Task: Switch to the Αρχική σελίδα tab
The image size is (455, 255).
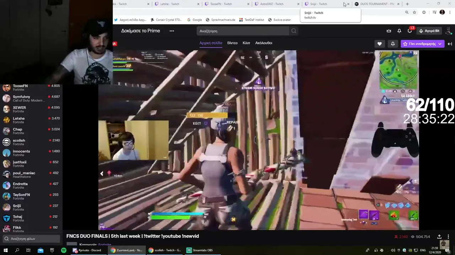Action: click(x=211, y=43)
